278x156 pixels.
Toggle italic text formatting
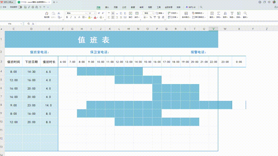click(72, 17)
